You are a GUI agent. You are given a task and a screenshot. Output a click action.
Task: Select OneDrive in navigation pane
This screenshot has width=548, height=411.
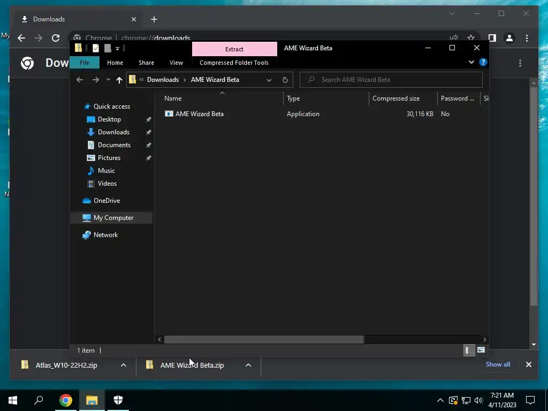click(106, 201)
